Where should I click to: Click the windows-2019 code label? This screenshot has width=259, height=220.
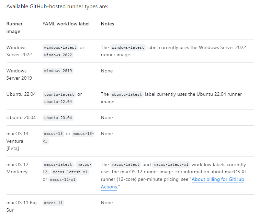click(58, 71)
